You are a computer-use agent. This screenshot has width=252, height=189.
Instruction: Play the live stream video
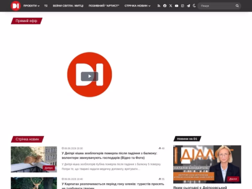click(x=89, y=76)
